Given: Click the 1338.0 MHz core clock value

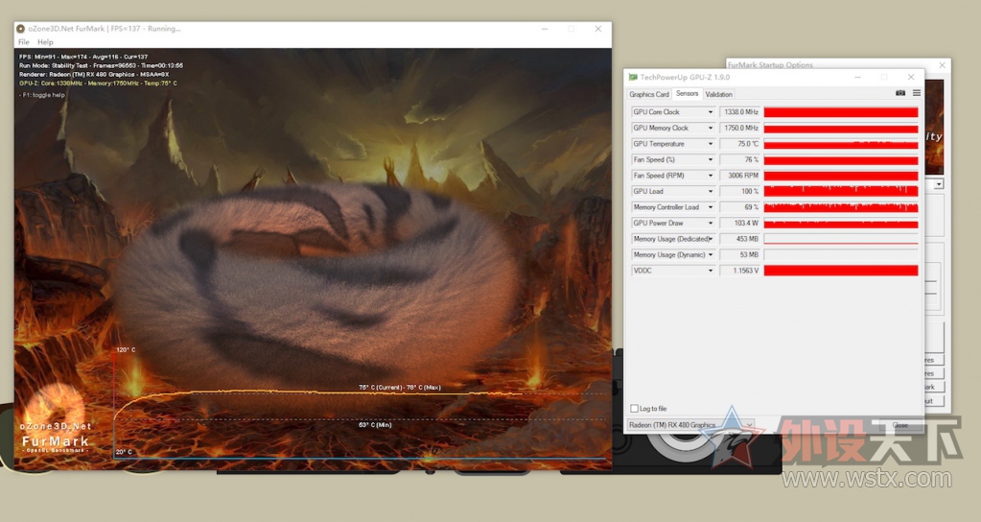Looking at the screenshot, I should 740,112.
